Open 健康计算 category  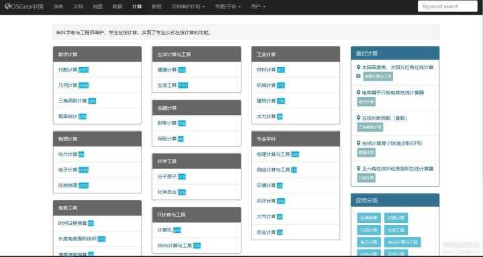[x=167, y=70]
